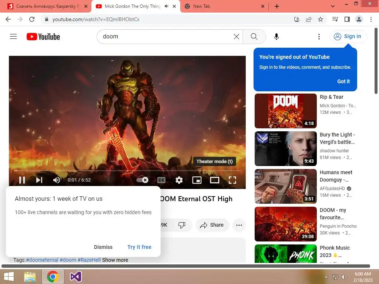Share the video

(x=212, y=225)
